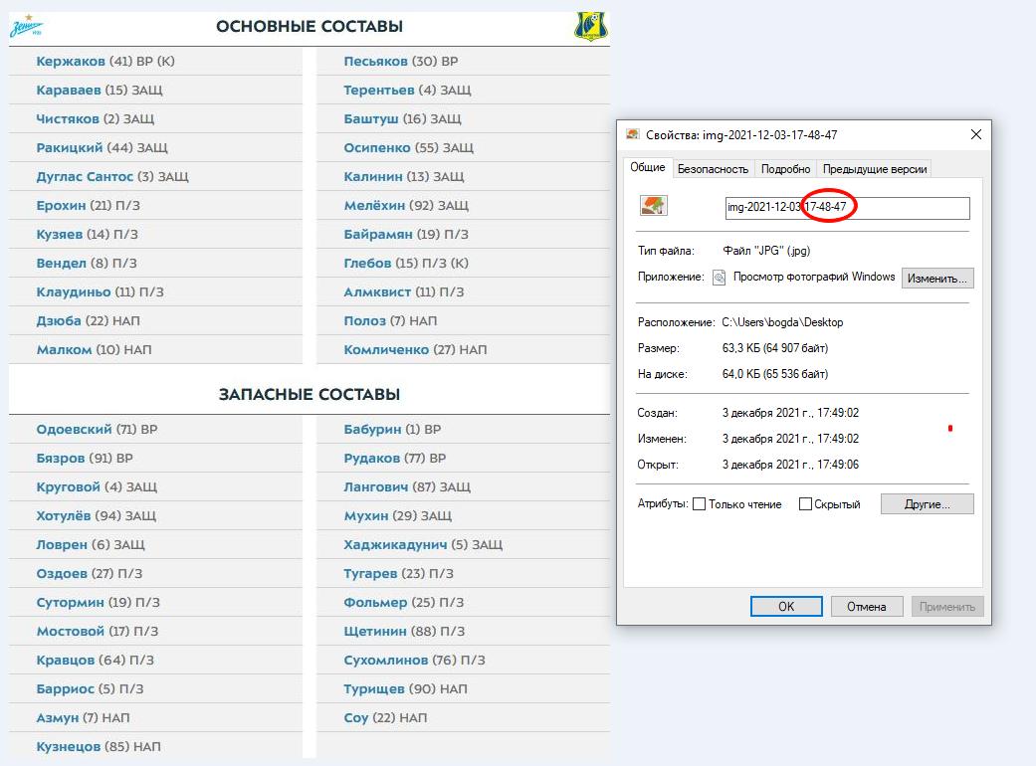Switch to the Общие tab
The image size is (1036, 766).
point(648,168)
